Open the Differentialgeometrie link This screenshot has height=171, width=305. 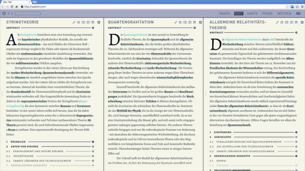pos(281,73)
